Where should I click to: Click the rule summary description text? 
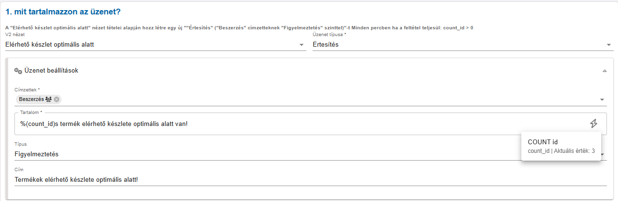coord(239,28)
